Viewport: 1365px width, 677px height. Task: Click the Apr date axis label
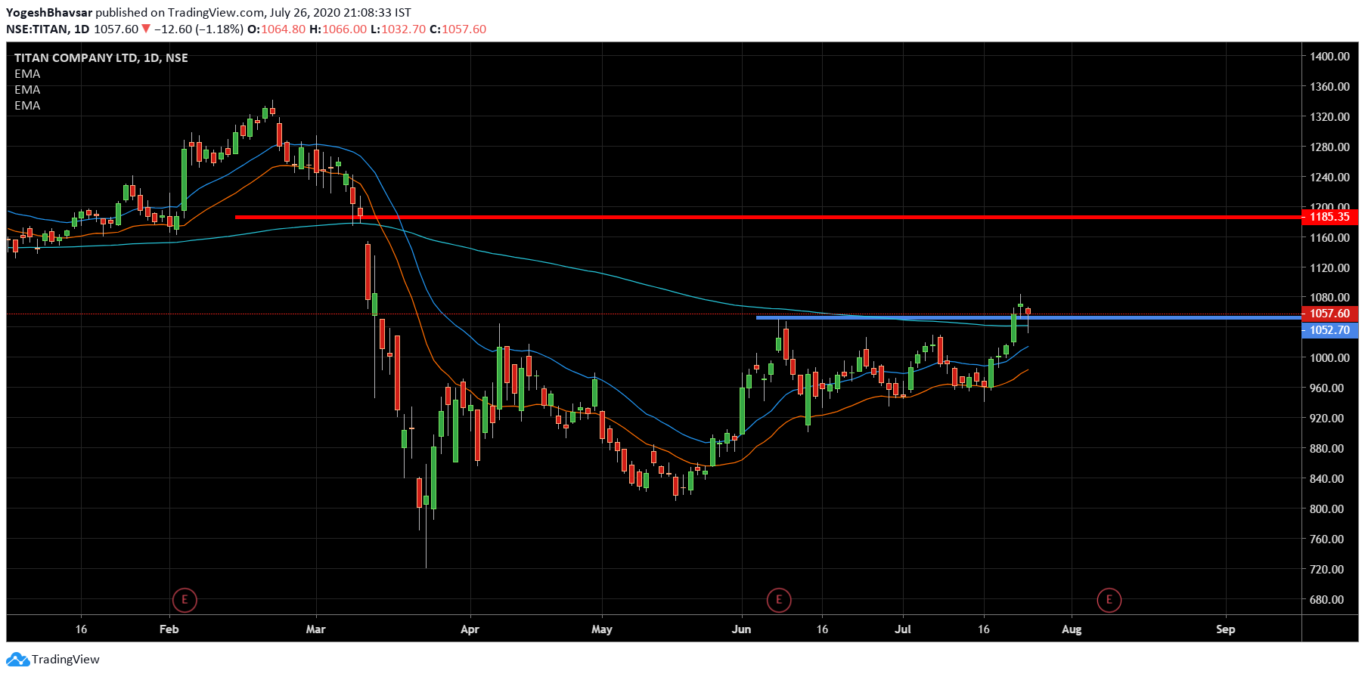point(470,629)
